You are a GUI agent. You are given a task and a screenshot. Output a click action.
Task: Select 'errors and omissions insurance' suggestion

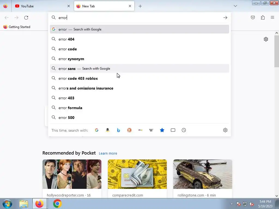tap(139, 88)
